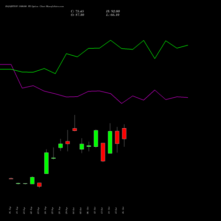Click the last red candle for 16 Oct
The width and height of the screenshot is (221, 221).
click(x=124, y=133)
